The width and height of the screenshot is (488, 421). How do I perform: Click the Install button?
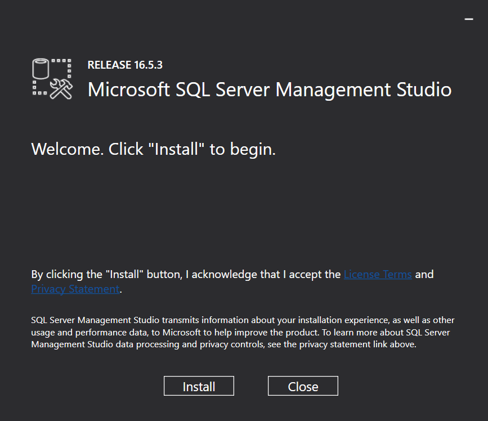(199, 386)
